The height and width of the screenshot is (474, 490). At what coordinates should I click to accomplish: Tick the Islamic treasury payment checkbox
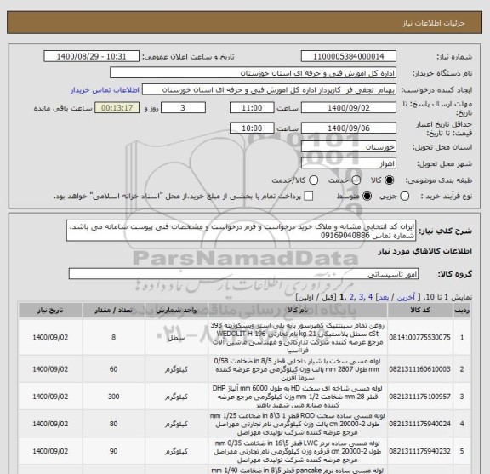(x=309, y=197)
